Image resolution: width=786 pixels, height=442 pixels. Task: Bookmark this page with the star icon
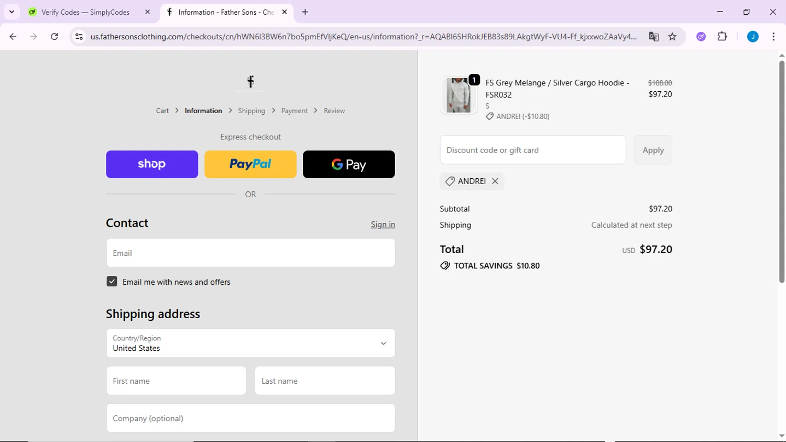(672, 37)
